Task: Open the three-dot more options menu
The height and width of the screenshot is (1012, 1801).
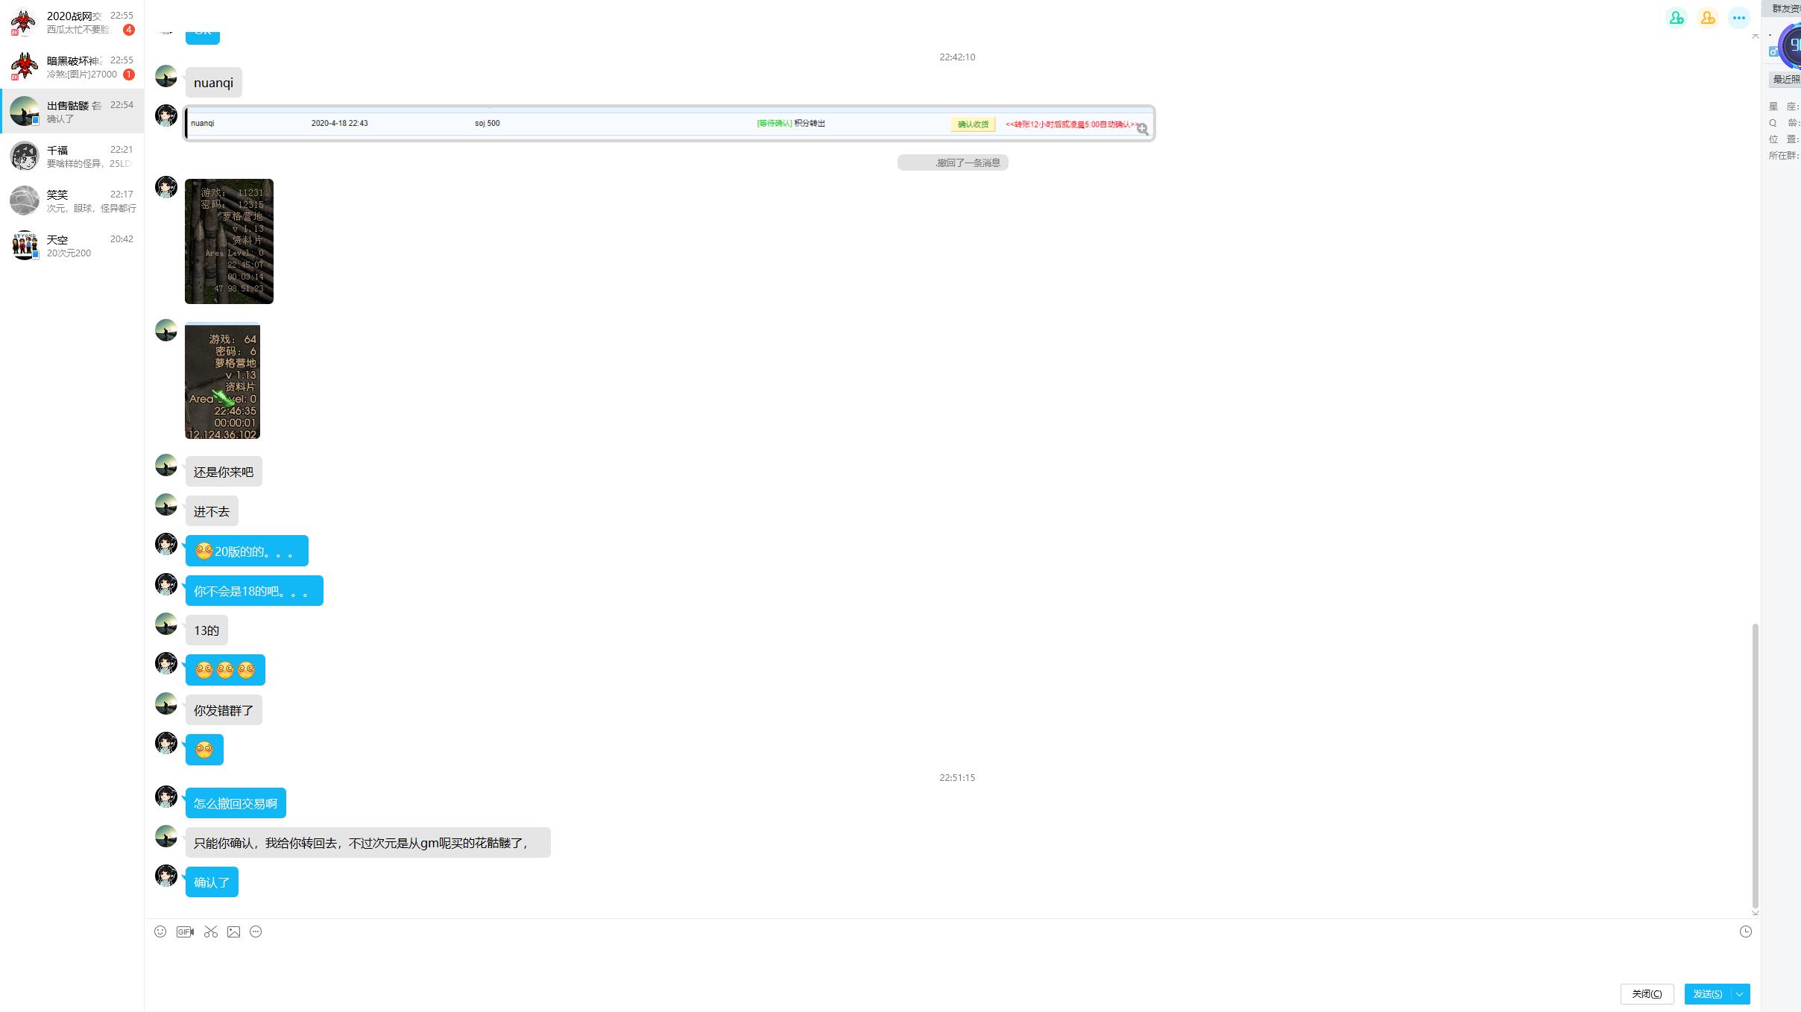Action: (1739, 18)
